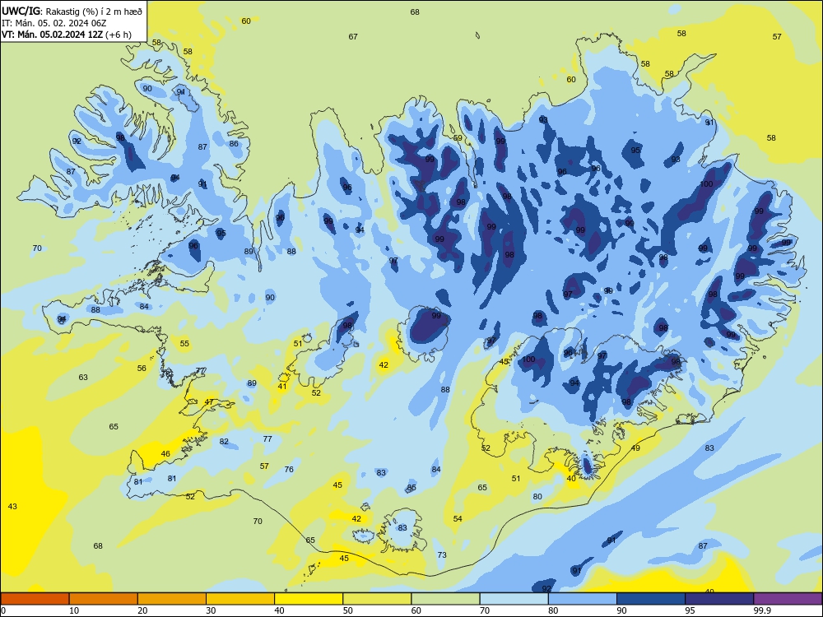Click the legend tick label '99.9'
The image size is (823, 617).
click(761, 610)
